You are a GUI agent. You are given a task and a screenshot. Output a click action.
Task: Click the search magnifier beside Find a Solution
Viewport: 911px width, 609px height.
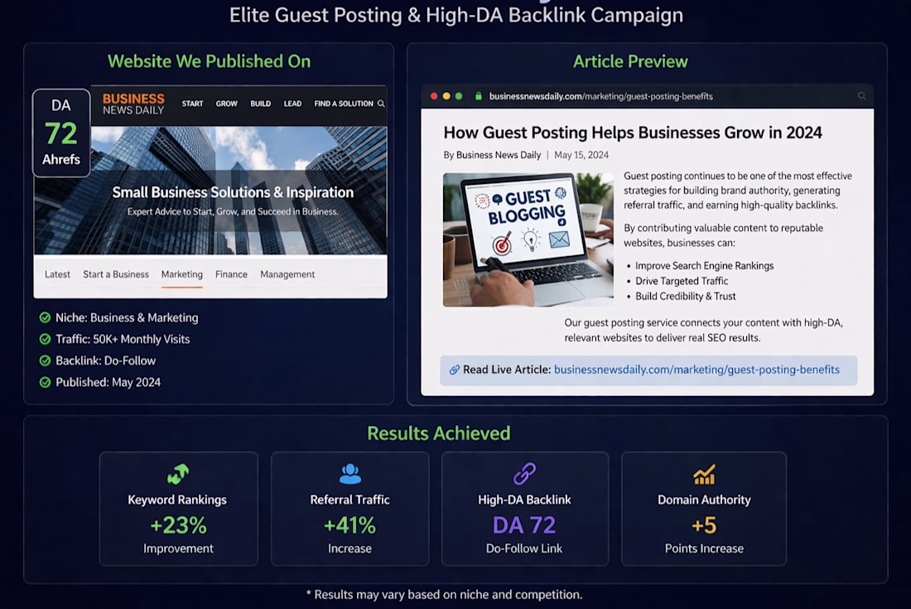point(381,104)
